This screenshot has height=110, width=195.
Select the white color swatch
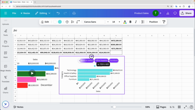55,22
